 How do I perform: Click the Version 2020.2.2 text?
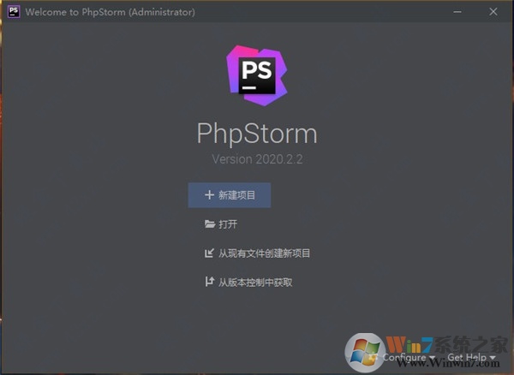click(x=257, y=159)
